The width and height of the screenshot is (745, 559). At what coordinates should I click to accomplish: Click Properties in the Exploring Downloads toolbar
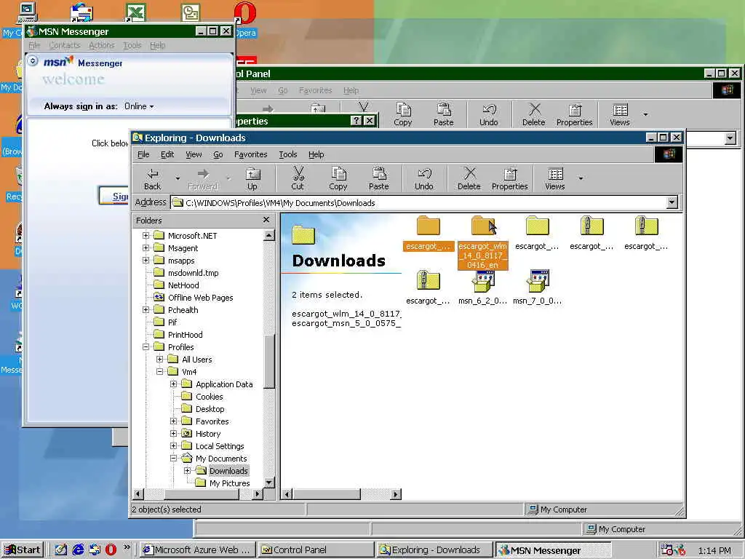pos(510,179)
